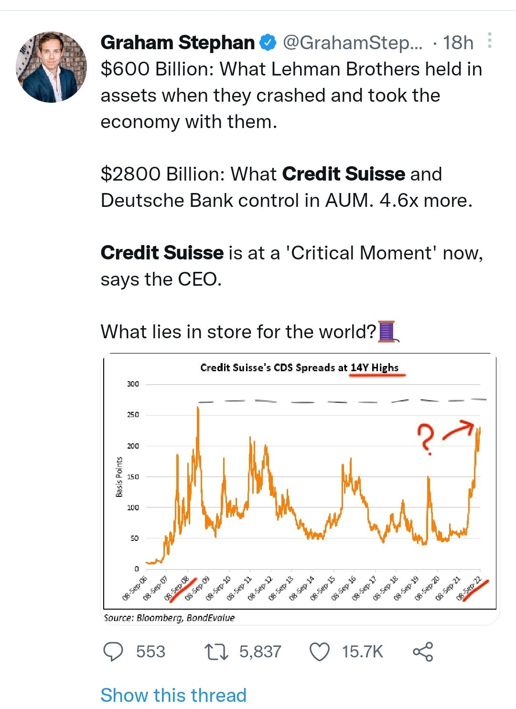Click the 18h timestamp

click(458, 43)
